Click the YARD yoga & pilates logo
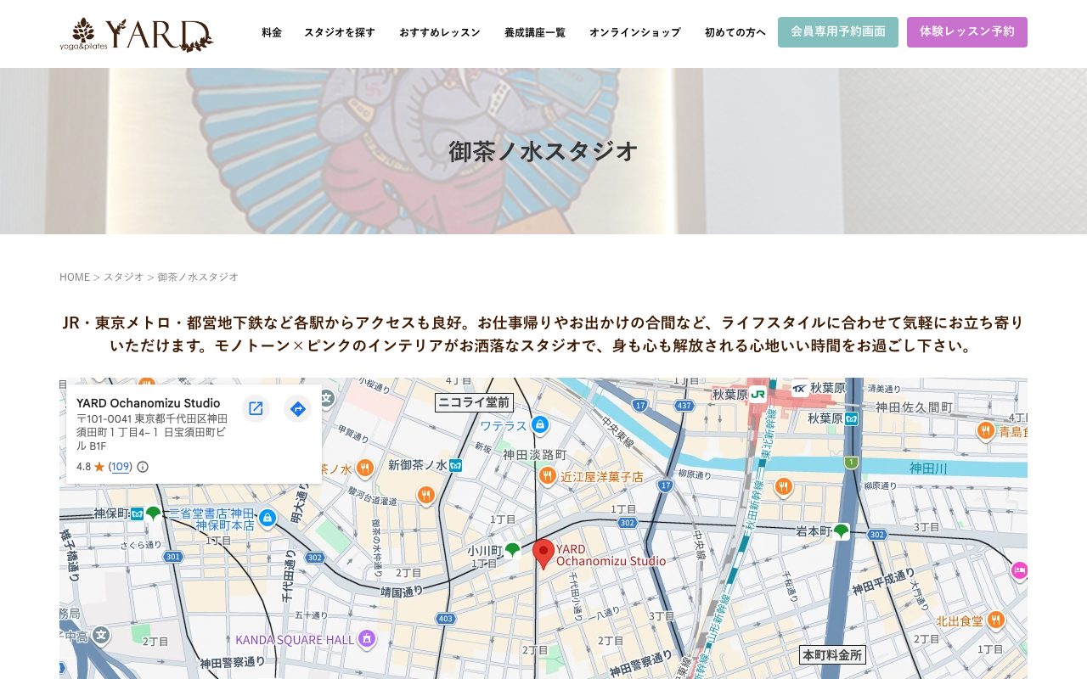Screen dimensions: 1087x679 tap(136, 34)
